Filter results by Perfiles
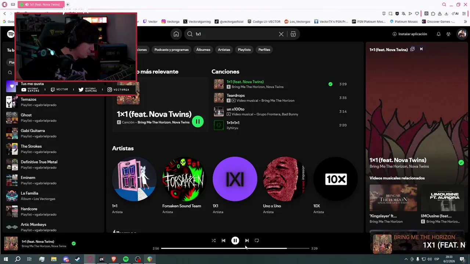The image size is (470, 264). [264, 49]
